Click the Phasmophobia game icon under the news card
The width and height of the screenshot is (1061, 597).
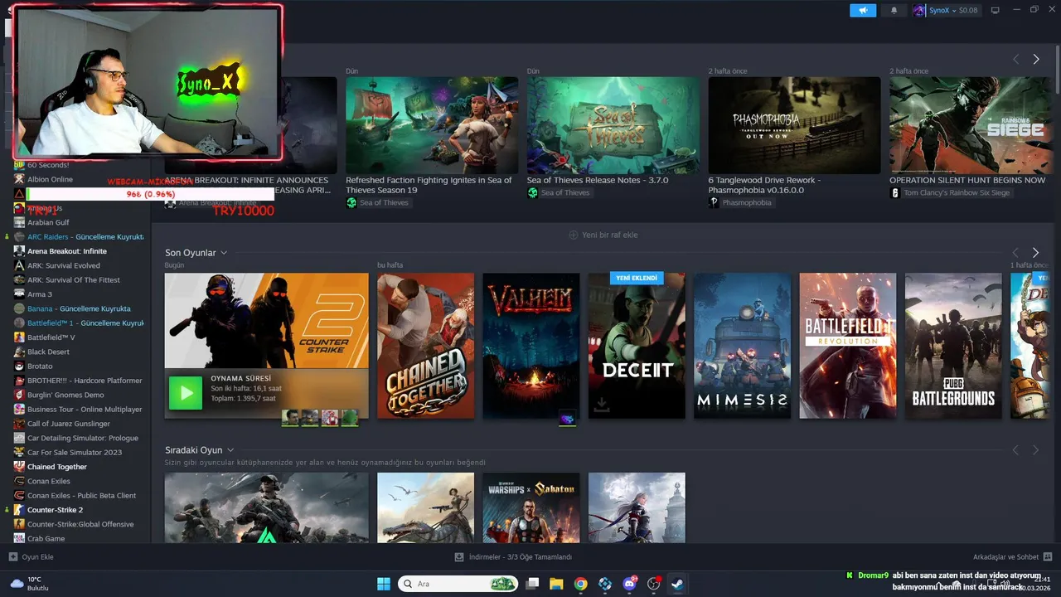[x=714, y=202]
